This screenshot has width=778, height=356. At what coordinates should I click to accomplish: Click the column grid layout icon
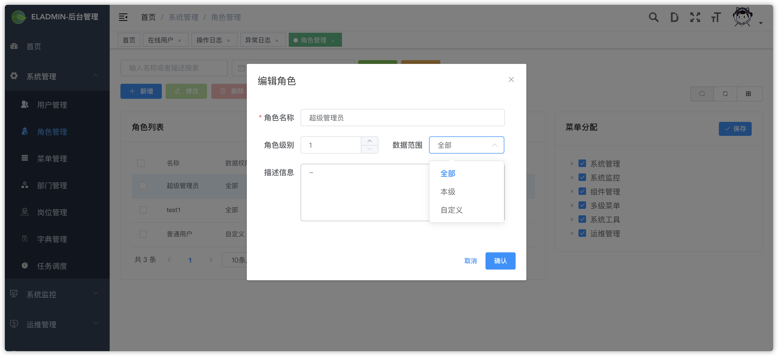pos(748,94)
